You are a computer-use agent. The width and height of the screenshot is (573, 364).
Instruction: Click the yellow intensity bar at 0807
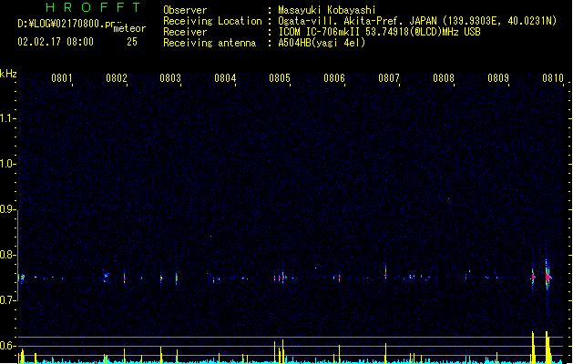(385, 353)
